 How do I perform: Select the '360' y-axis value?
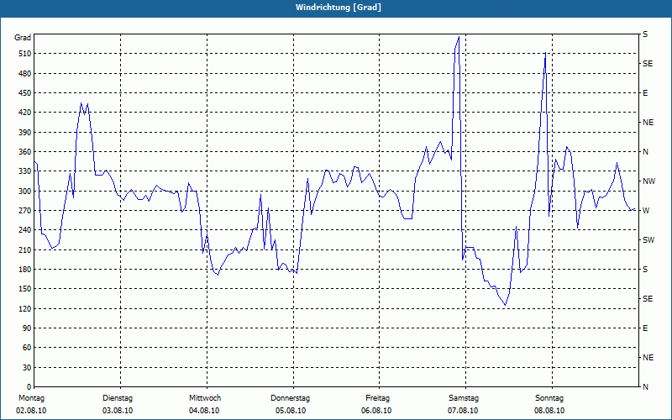click(x=25, y=152)
